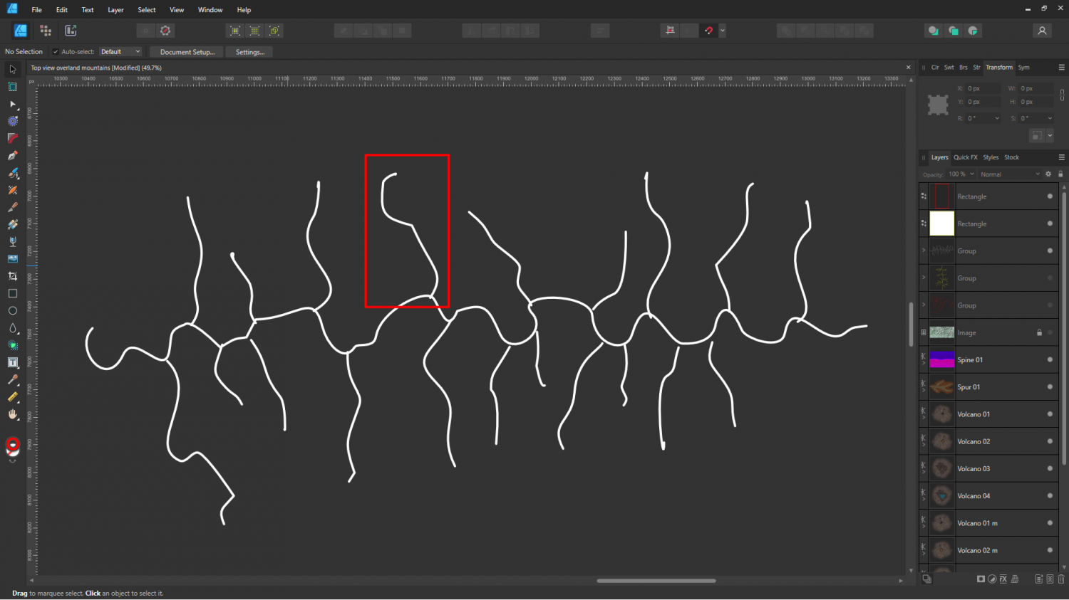Open the Layers panel hamburger menu

click(1061, 157)
